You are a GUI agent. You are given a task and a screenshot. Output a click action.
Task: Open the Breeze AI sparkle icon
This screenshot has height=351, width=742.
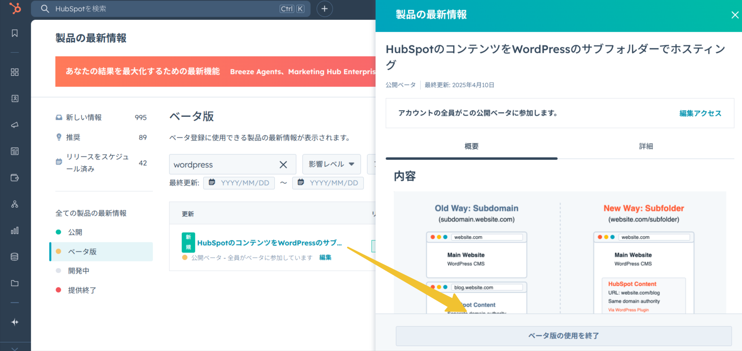[x=15, y=322]
